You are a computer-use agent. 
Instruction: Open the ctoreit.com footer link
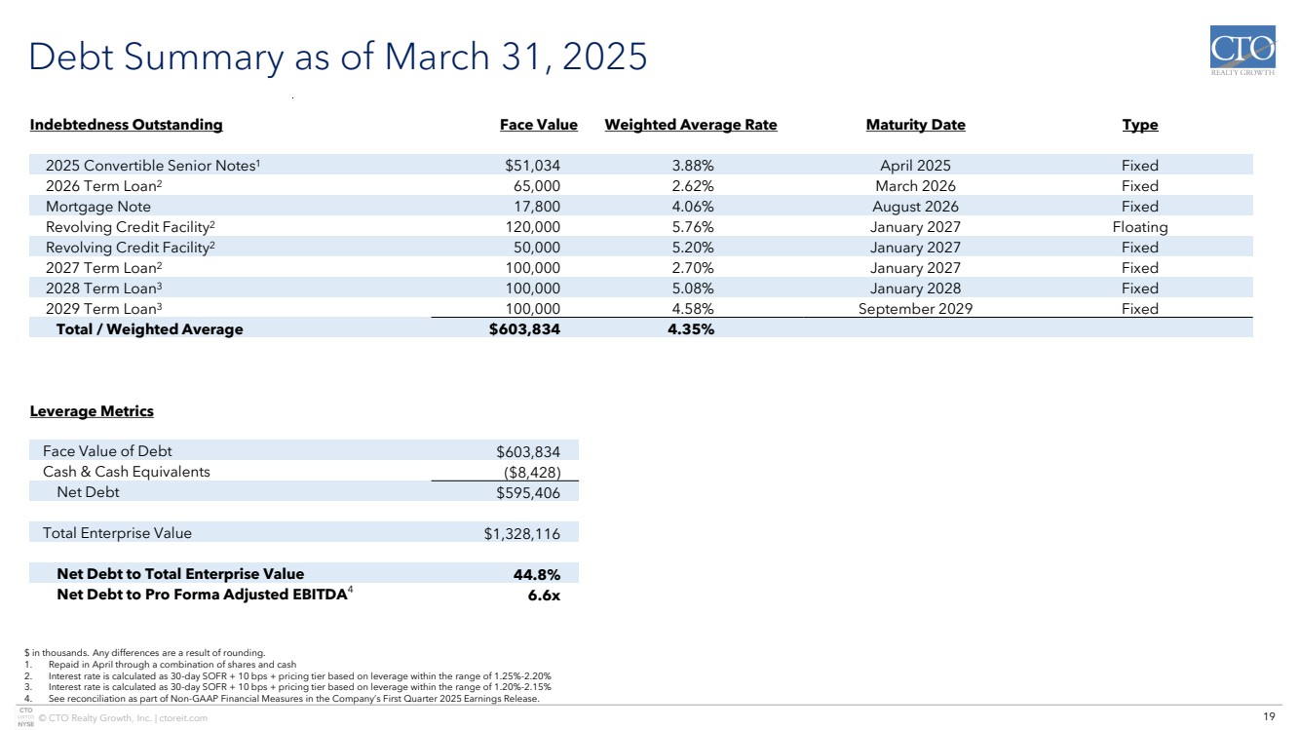click(182, 718)
